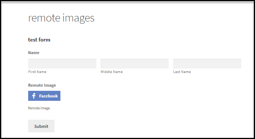255x139 pixels.
Task: Click the white Facebook 'f' logo icon
Action: coord(34,96)
